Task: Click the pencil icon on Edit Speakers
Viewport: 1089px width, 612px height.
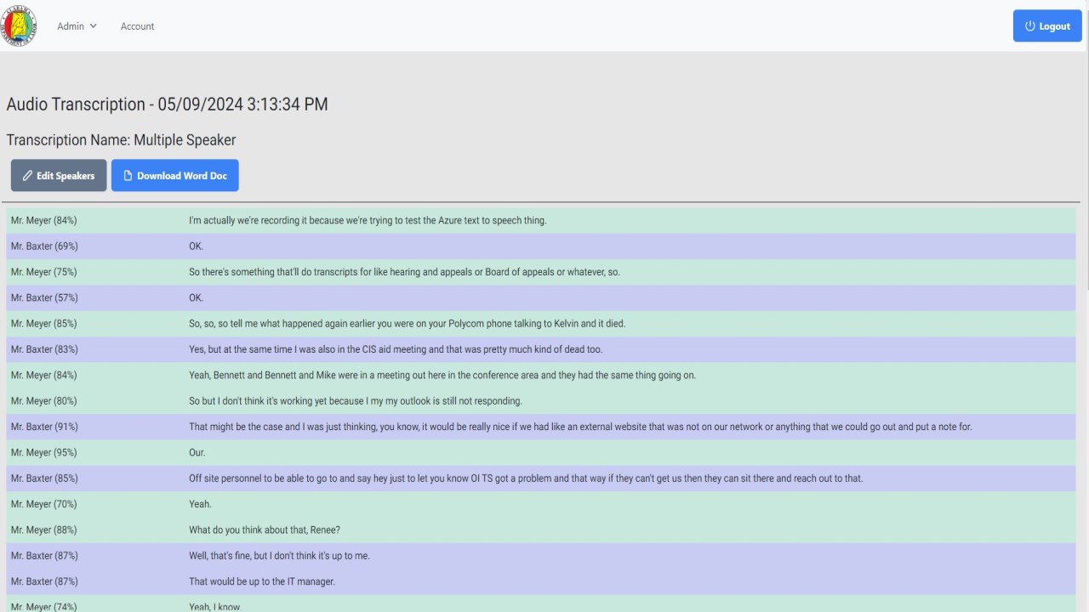Action: (x=27, y=176)
